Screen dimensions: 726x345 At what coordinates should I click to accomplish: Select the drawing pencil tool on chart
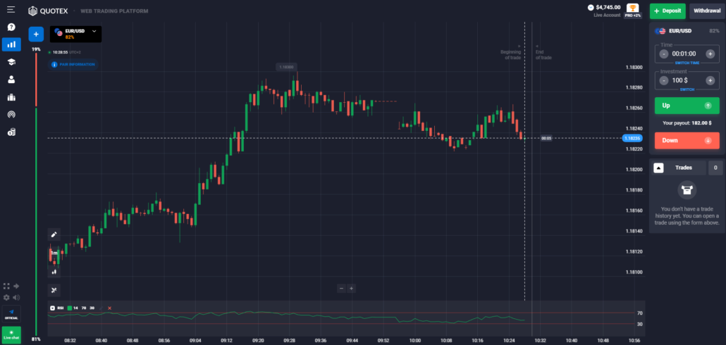(x=54, y=234)
